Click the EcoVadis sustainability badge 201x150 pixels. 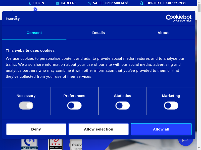pyautogui.click(x=76, y=144)
